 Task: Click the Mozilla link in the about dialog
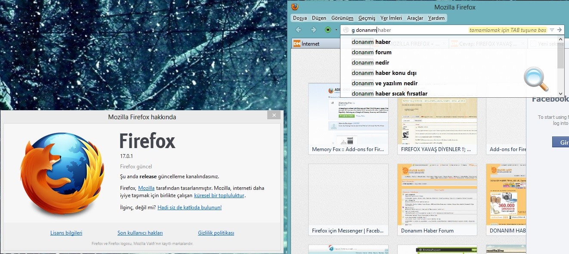pos(146,188)
